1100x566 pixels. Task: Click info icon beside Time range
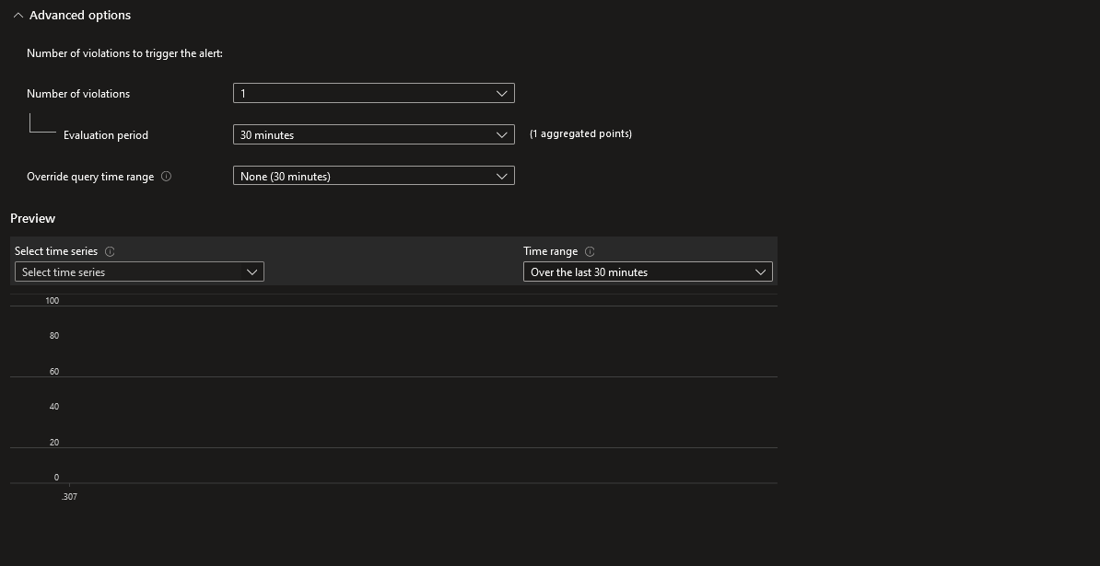tap(590, 251)
